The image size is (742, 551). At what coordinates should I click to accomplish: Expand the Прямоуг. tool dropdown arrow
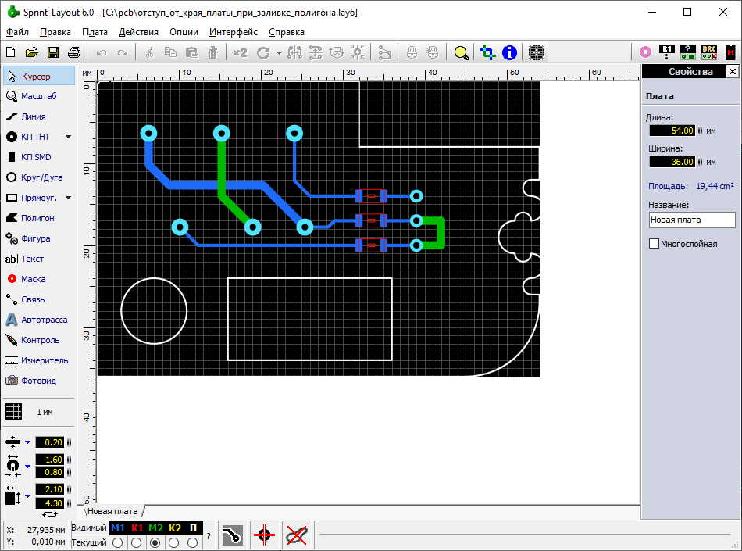click(68, 198)
